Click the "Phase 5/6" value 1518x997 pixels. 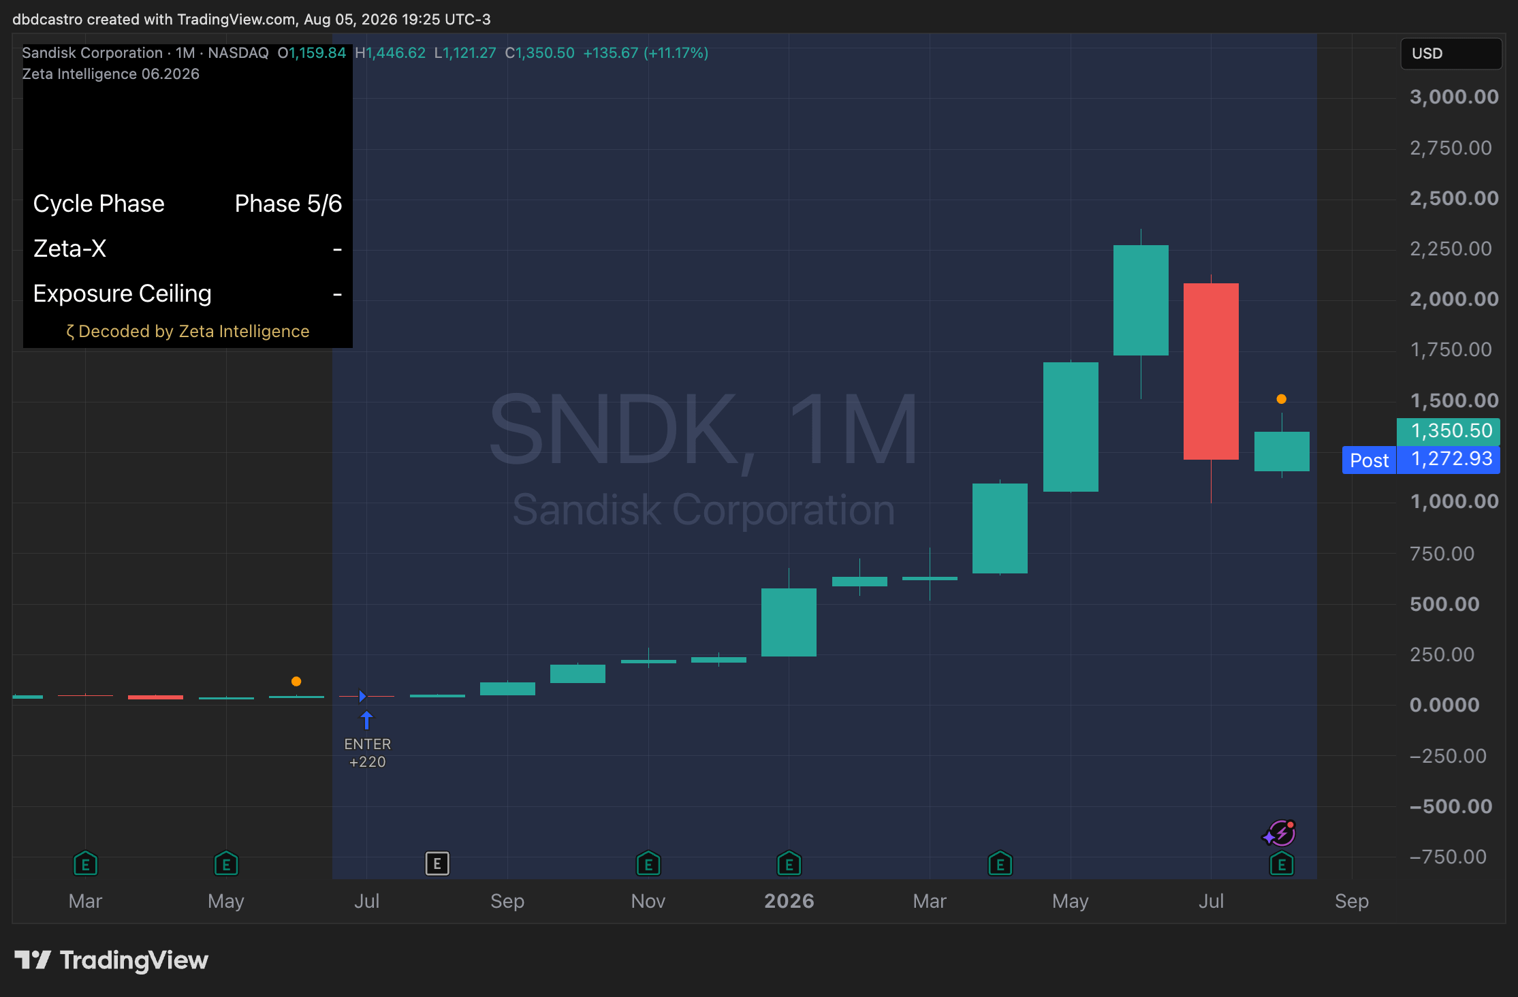(288, 204)
